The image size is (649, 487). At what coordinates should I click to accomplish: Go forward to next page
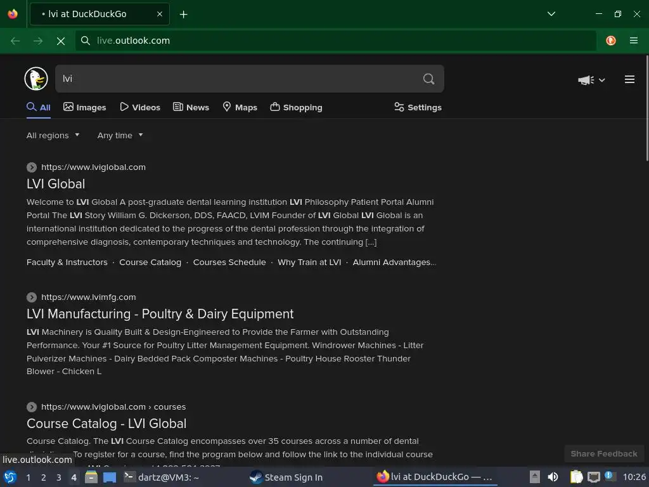pyautogui.click(x=38, y=41)
